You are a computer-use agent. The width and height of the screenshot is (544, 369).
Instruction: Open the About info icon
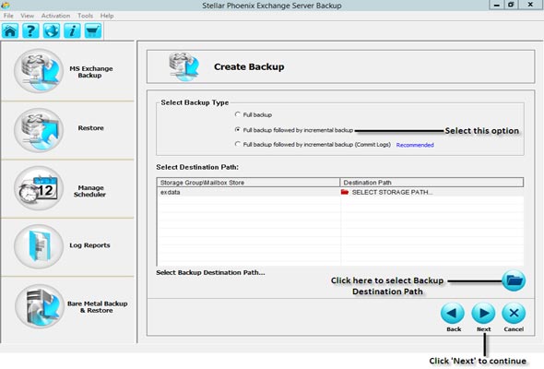click(x=72, y=30)
